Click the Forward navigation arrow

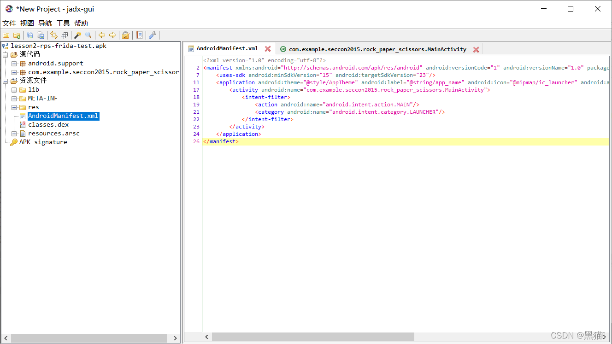[x=112, y=35]
